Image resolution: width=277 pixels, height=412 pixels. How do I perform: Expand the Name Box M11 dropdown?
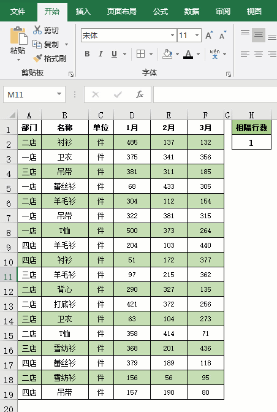pyautogui.click(x=59, y=94)
